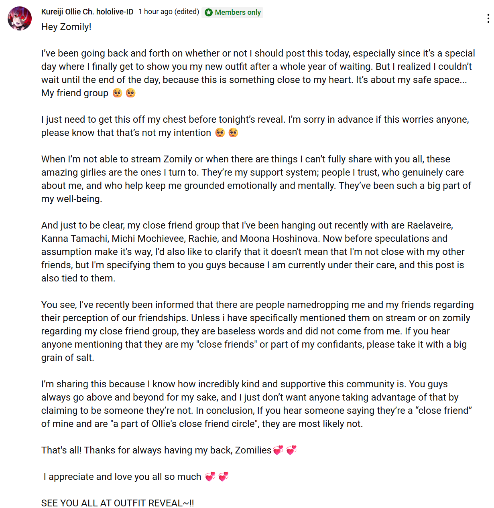Image resolution: width=494 pixels, height=508 pixels.
Task: Click the 'Hey Zomily!' greeting line
Action: 66,27
